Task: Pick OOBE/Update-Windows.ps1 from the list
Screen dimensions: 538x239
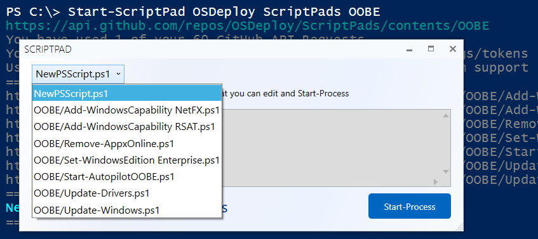Action: pos(127,210)
